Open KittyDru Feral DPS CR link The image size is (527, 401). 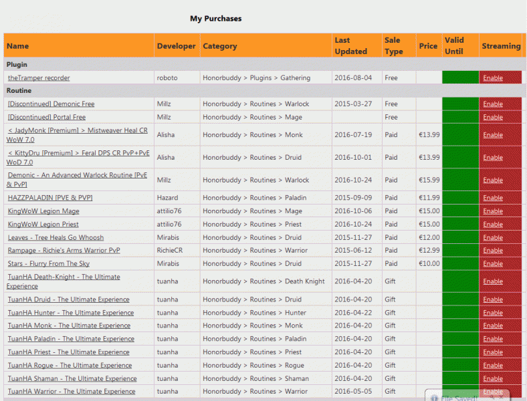(x=78, y=157)
